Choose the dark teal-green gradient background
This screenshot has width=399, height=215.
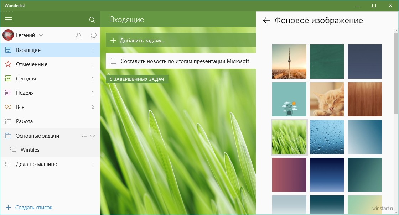pyautogui.click(x=365, y=174)
